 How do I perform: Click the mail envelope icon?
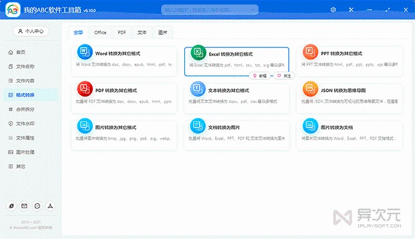point(24,206)
